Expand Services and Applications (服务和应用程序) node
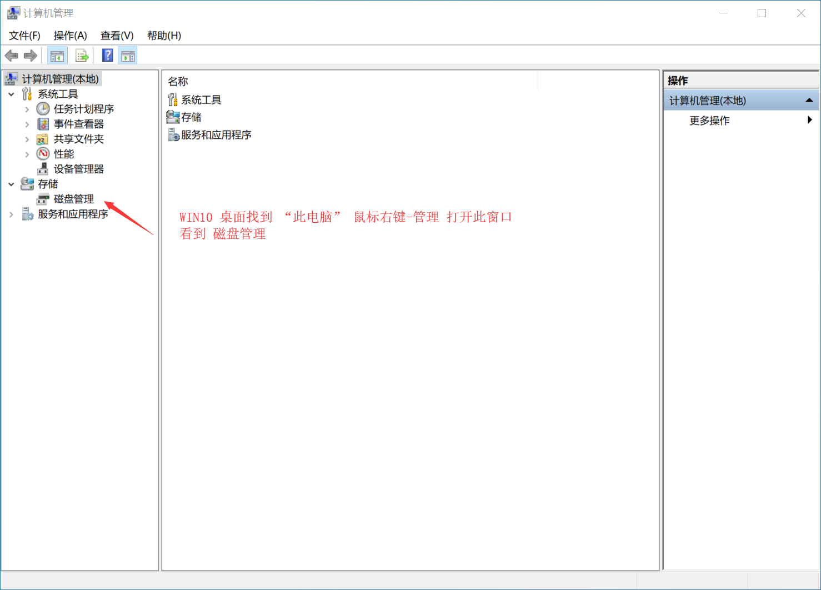The image size is (821, 590). click(x=11, y=214)
